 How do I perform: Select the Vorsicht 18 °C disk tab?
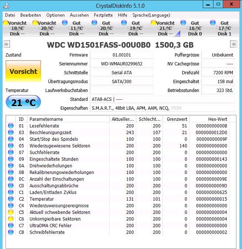17,28
